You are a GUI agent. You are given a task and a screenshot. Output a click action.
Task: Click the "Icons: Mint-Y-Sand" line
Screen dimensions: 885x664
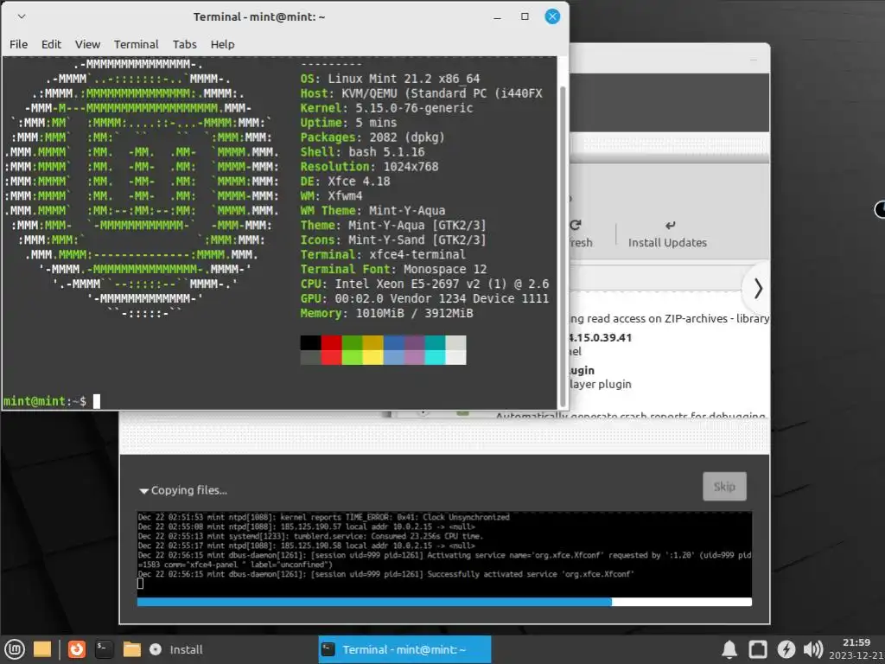[x=393, y=240]
